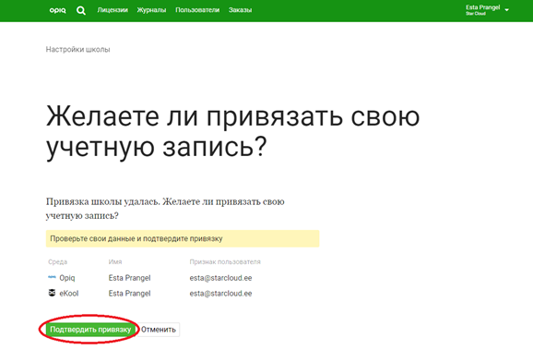
Task: Click the Opiq logo in header
Action: [x=57, y=10]
